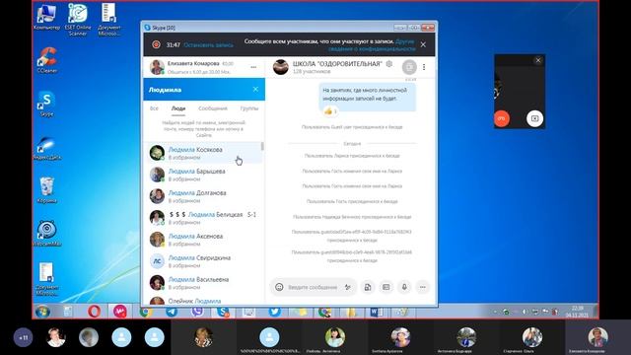631x355 pixels.
Task: Open Opera from the taskbar
Action: [95, 312]
